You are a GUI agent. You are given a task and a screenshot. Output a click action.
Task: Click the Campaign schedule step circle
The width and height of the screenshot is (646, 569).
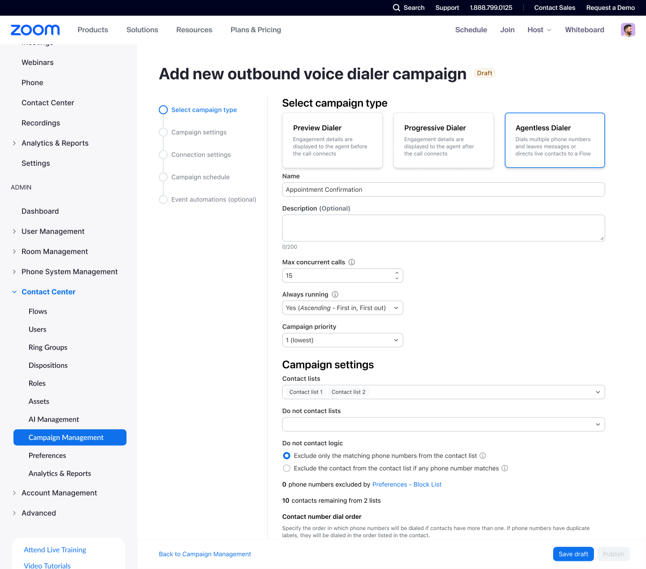click(x=163, y=177)
